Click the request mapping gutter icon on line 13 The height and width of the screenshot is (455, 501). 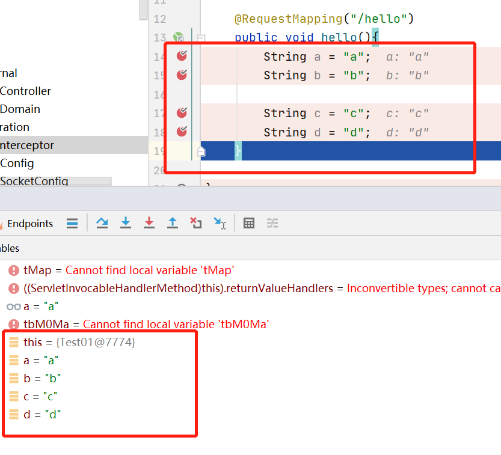pos(179,37)
